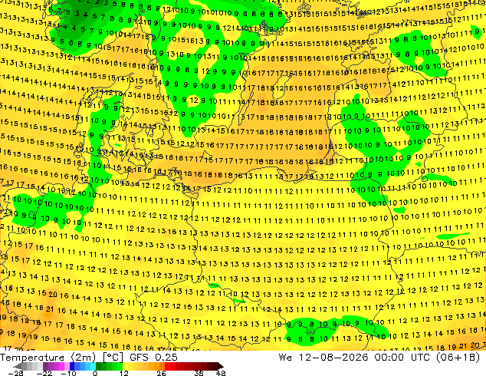This screenshot has height=376, width=486.
Task: Click the "00:00 UTC" time text
Action: click(x=402, y=358)
